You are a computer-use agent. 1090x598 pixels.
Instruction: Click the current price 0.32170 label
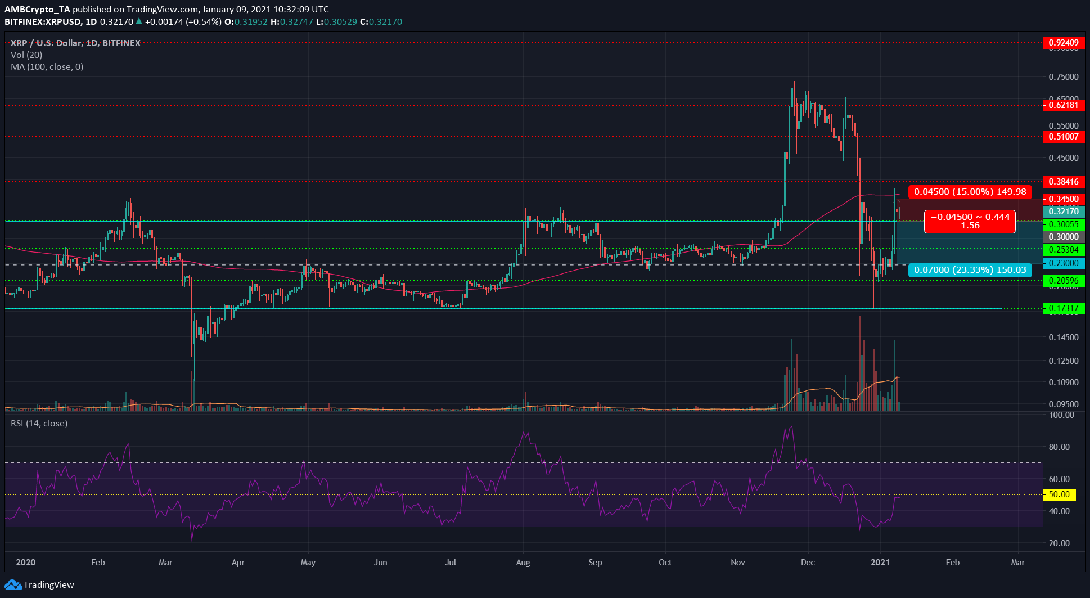pos(1064,212)
